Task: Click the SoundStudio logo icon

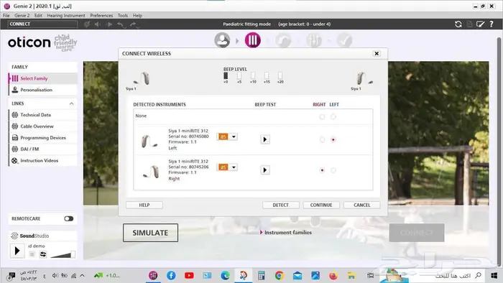Action: point(14,236)
